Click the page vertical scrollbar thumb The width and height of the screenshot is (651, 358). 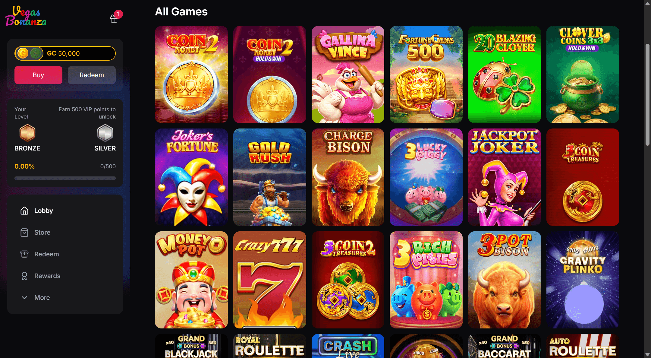pos(647,95)
